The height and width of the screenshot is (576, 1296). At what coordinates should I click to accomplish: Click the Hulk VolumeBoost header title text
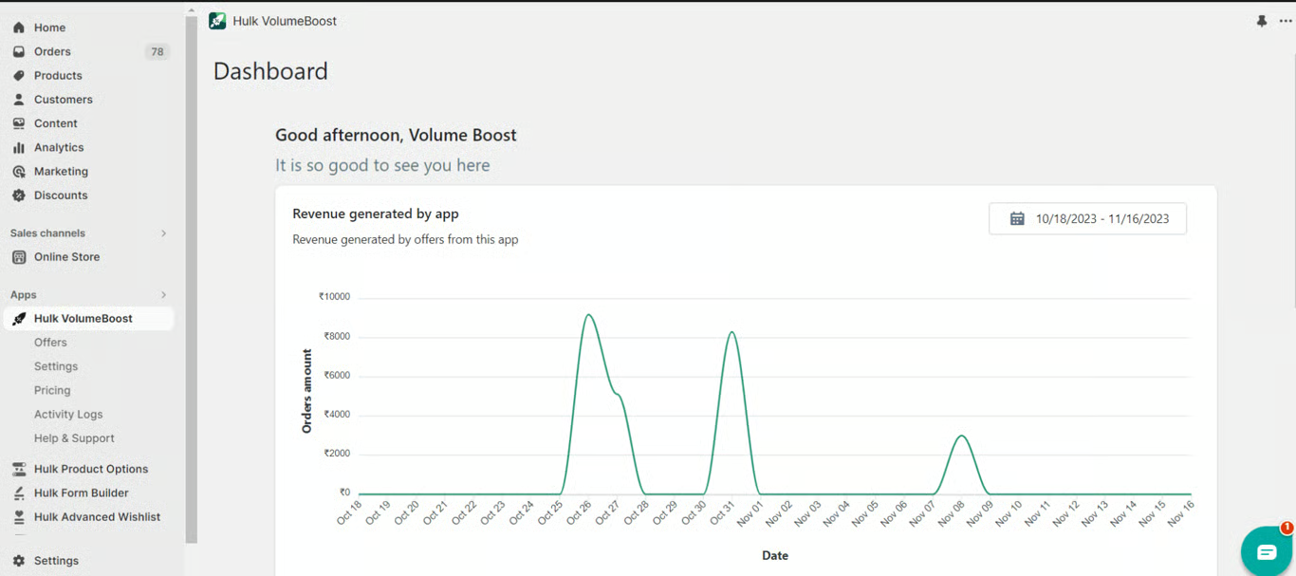point(285,21)
